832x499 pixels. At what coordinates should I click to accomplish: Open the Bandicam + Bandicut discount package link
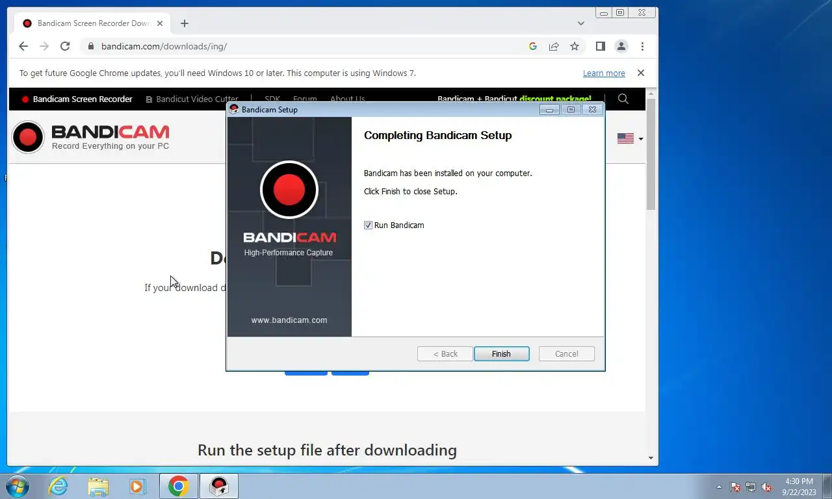(x=514, y=99)
